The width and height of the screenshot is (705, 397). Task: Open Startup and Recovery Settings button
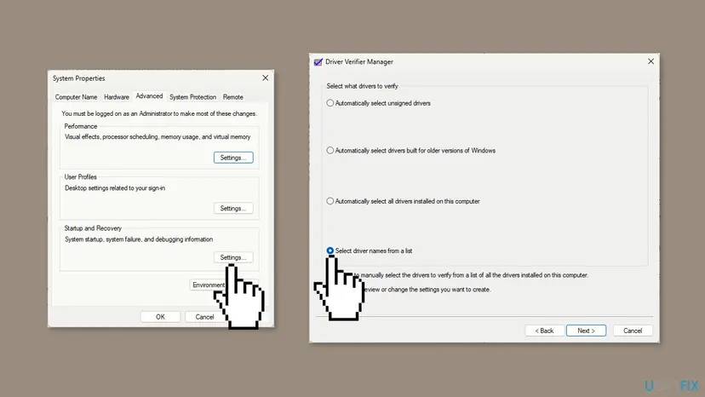pyautogui.click(x=233, y=257)
